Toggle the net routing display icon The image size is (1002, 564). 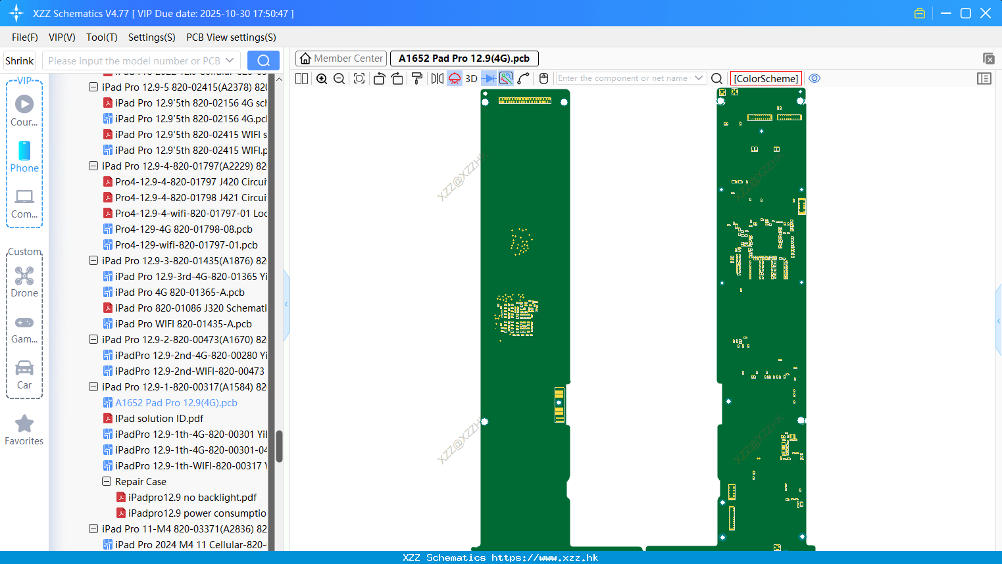[506, 79]
